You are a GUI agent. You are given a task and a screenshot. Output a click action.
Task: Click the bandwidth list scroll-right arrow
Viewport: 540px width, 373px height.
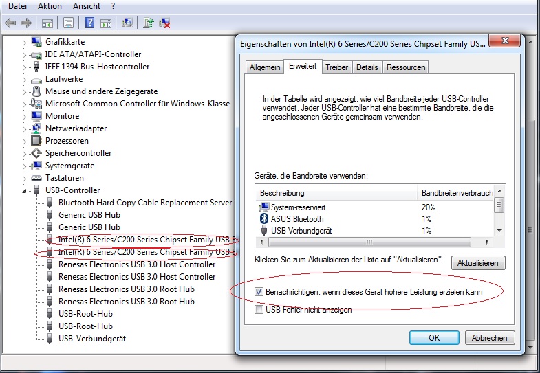point(487,242)
